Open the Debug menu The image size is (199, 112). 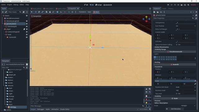[16, 5]
